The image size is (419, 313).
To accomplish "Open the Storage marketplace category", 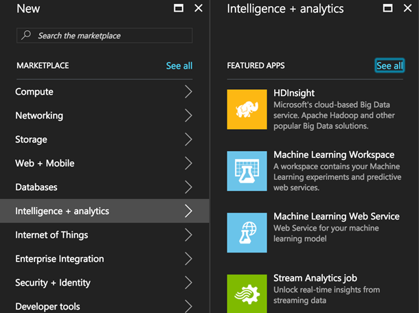I will coord(104,139).
